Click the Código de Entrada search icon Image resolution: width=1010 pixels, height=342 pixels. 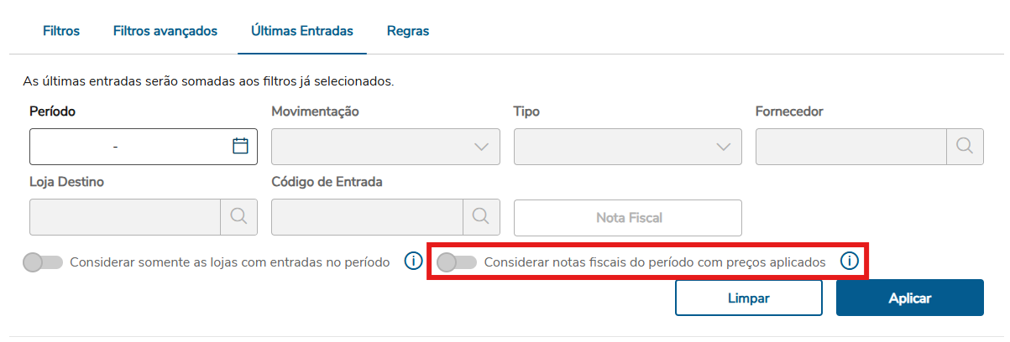(481, 216)
